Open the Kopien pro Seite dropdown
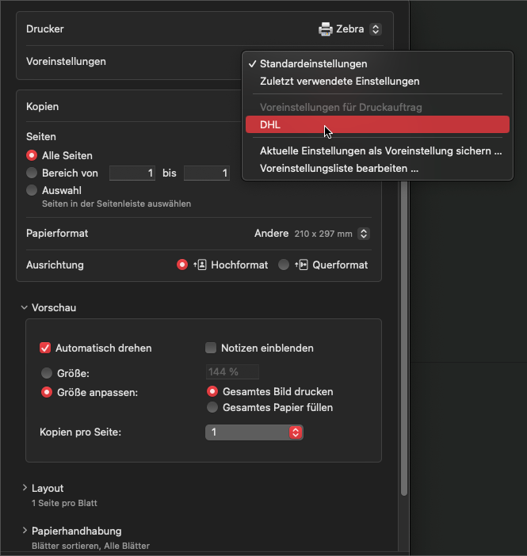This screenshot has height=556, width=527. [x=254, y=432]
